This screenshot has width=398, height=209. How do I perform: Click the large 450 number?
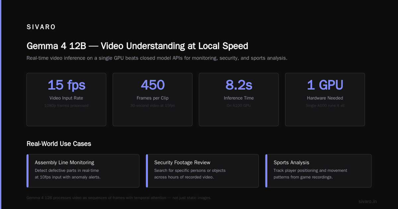[x=153, y=85]
